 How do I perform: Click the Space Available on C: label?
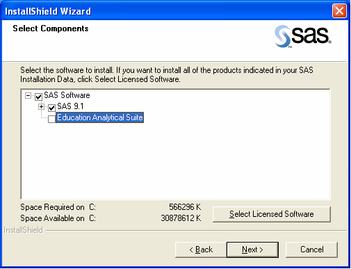pos(58,218)
